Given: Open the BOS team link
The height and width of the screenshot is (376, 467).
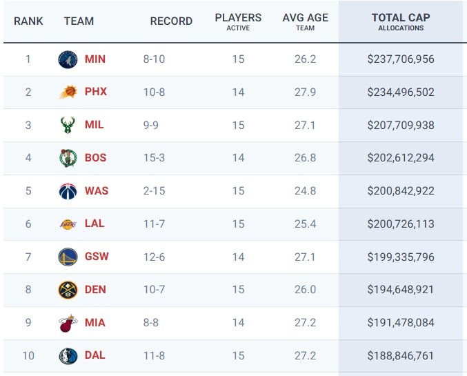Looking at the screenshot, I should click(95, 158).
